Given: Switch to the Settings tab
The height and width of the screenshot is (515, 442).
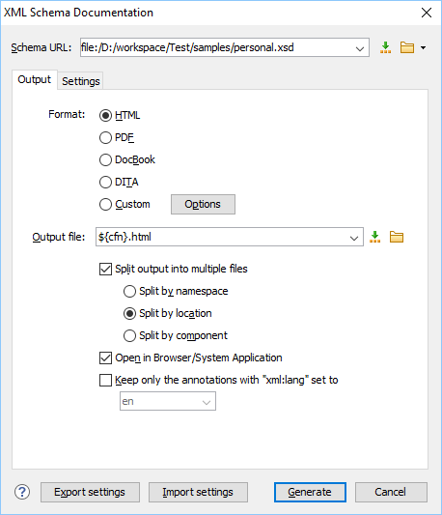Looking at the screenshot, I should tap(81, 81).
